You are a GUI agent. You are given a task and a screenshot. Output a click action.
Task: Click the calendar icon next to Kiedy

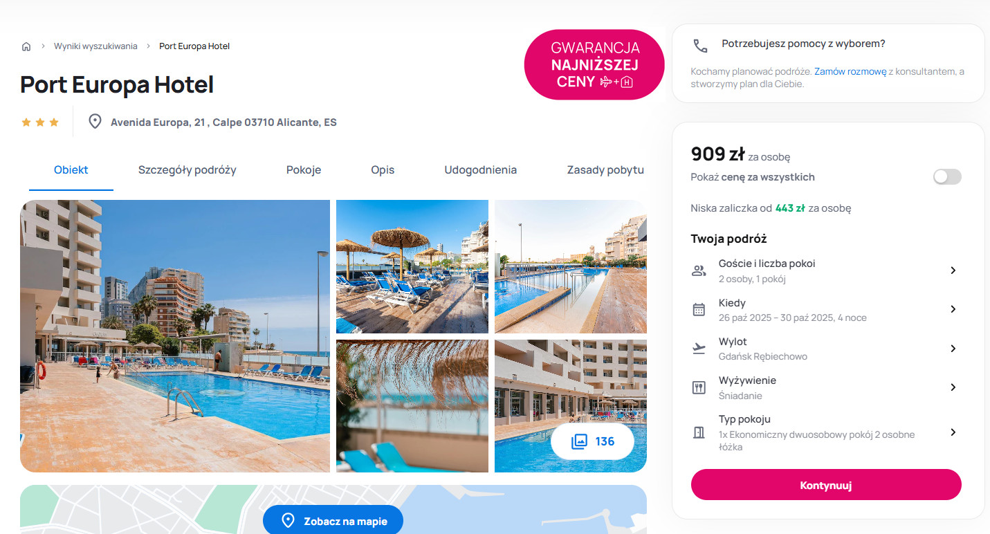point(699,309)
